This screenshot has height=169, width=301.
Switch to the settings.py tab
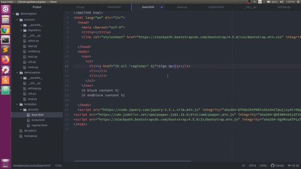(284, 7)
